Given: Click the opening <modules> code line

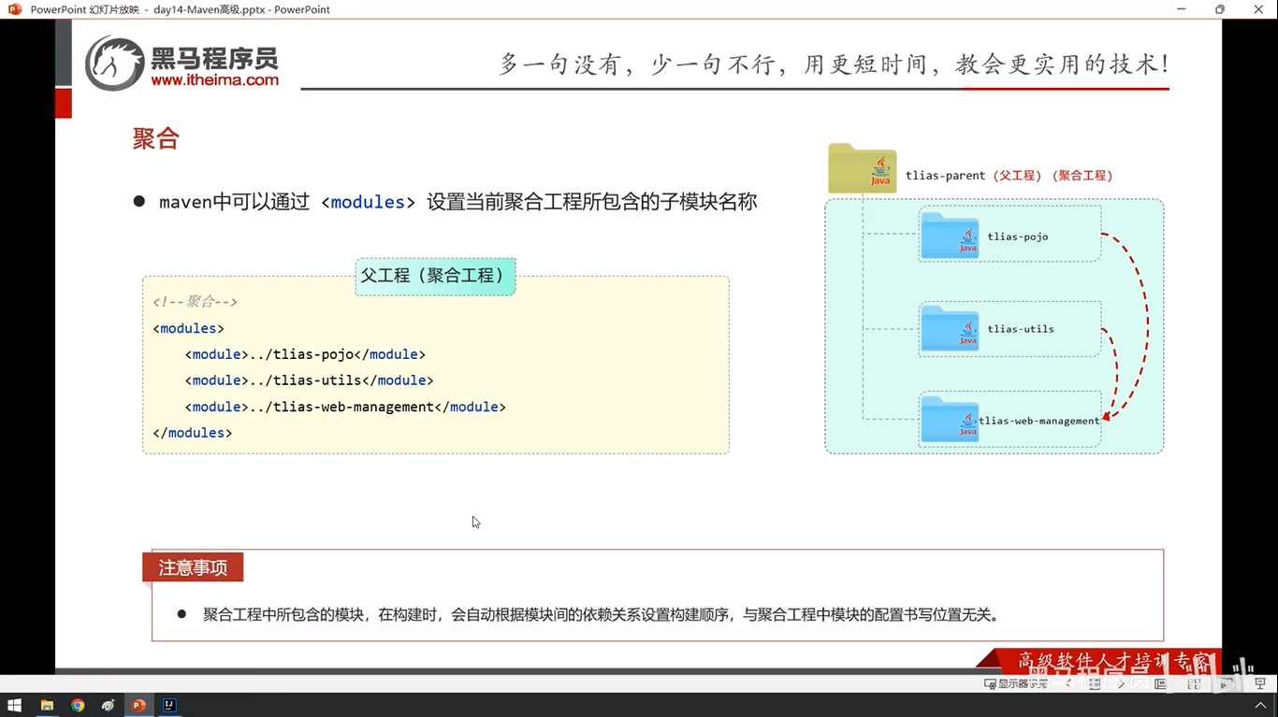Looking at the screenshot, I should (188, 328).
